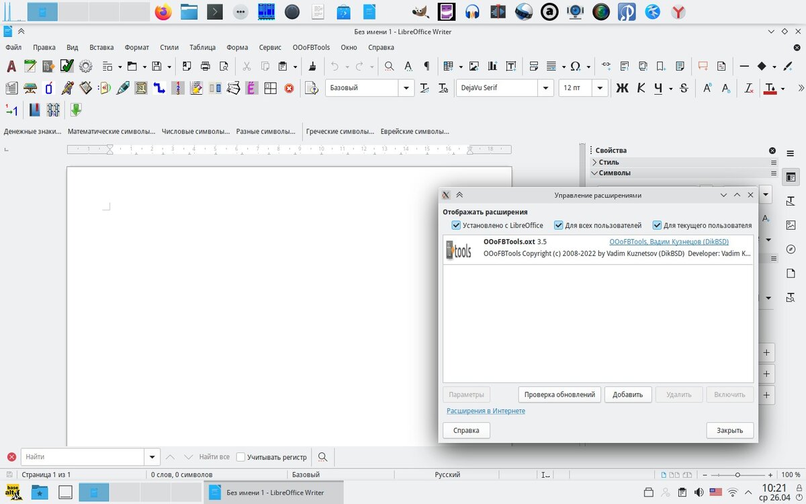Screen dimensions: 806x504
Task: Open the 12 пт font size dropdown
Action: (x=600, y=88)
